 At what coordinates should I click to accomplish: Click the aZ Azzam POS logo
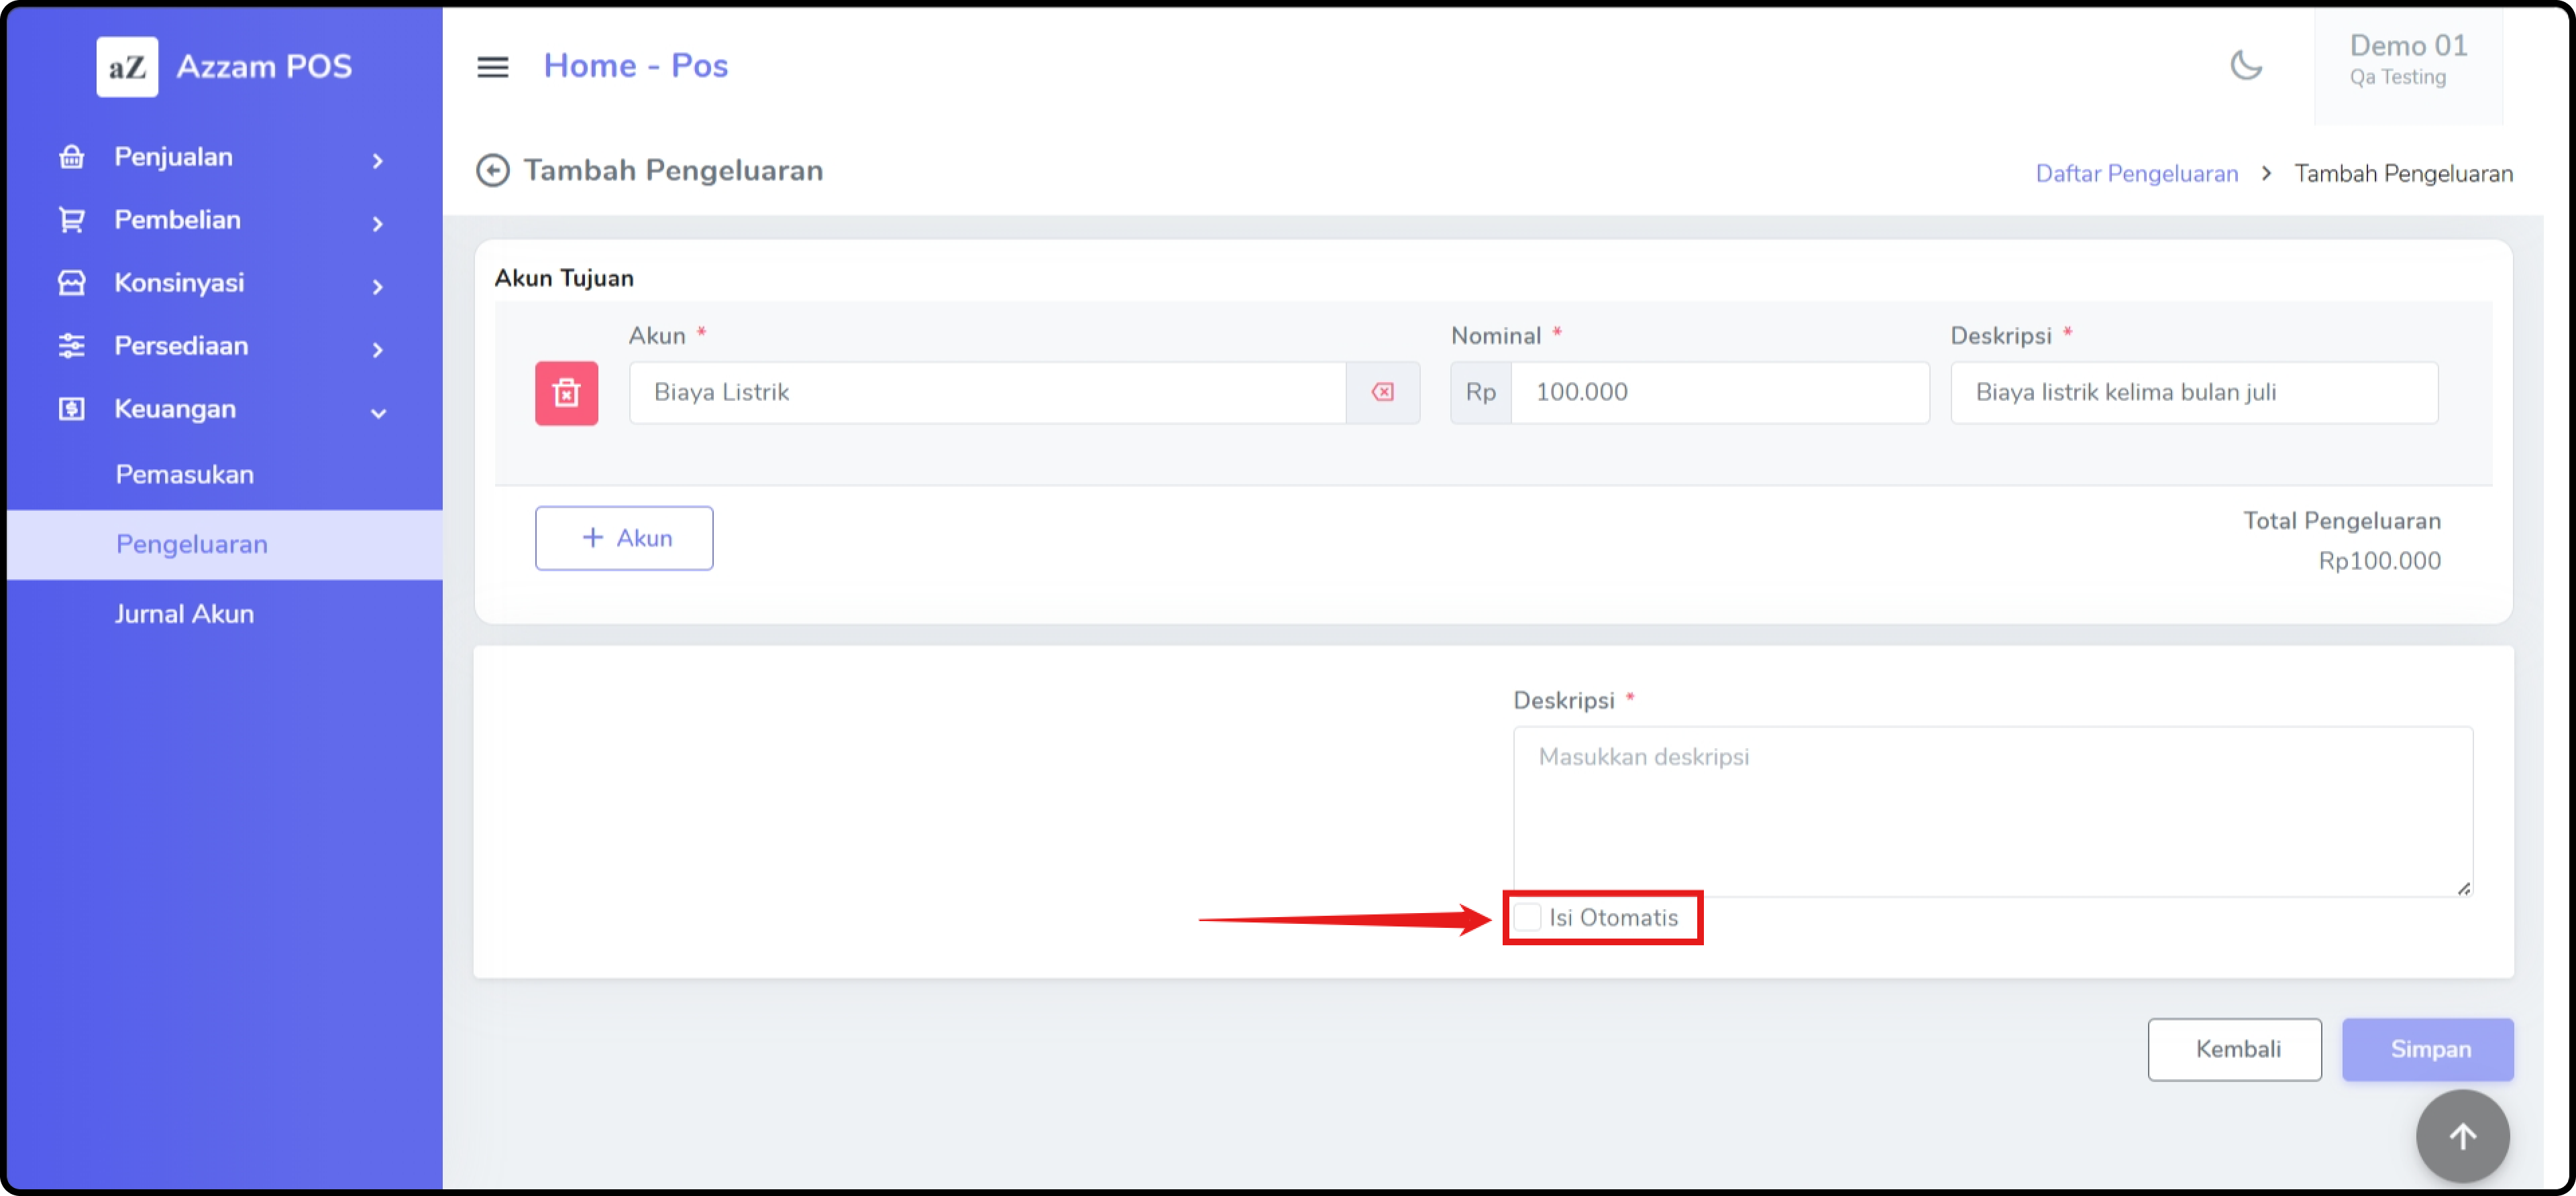pos(224,67)
